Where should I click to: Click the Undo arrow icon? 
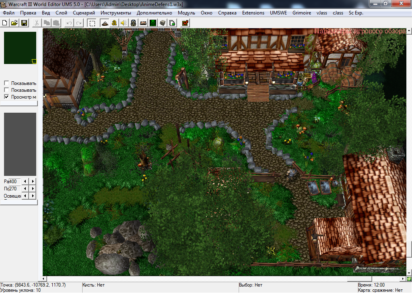pyautogui.click(x=69, y=23)
